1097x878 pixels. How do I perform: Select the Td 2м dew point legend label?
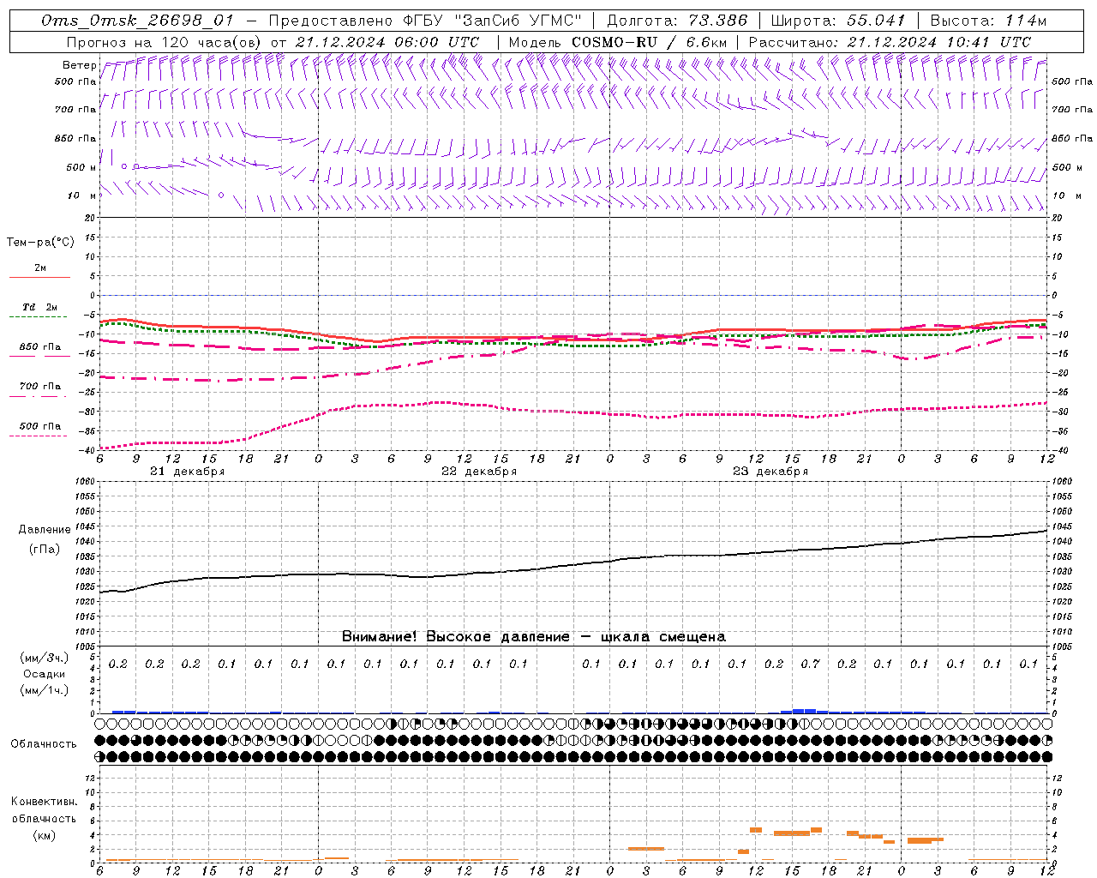[39, 307]
